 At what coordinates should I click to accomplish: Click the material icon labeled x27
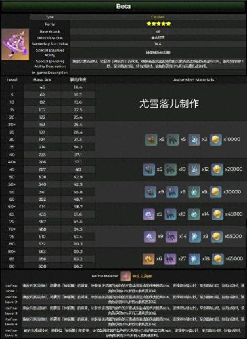coord(170,259)
